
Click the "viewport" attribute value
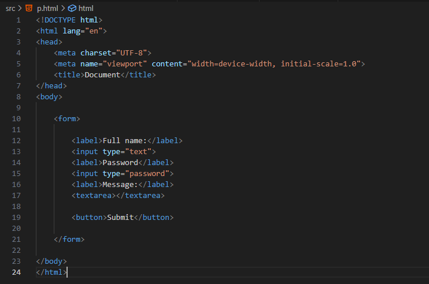[x=125, y=64]
